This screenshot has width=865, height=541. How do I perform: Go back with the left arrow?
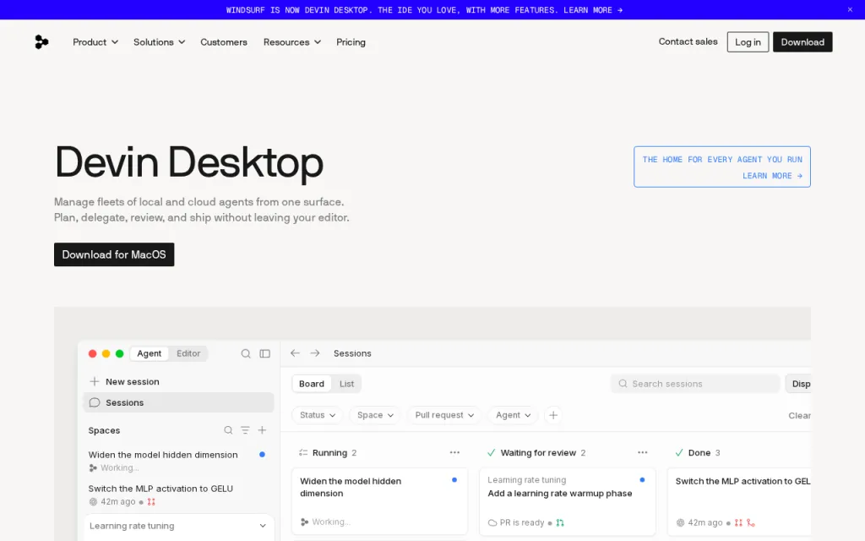click(x=295, y=353)
